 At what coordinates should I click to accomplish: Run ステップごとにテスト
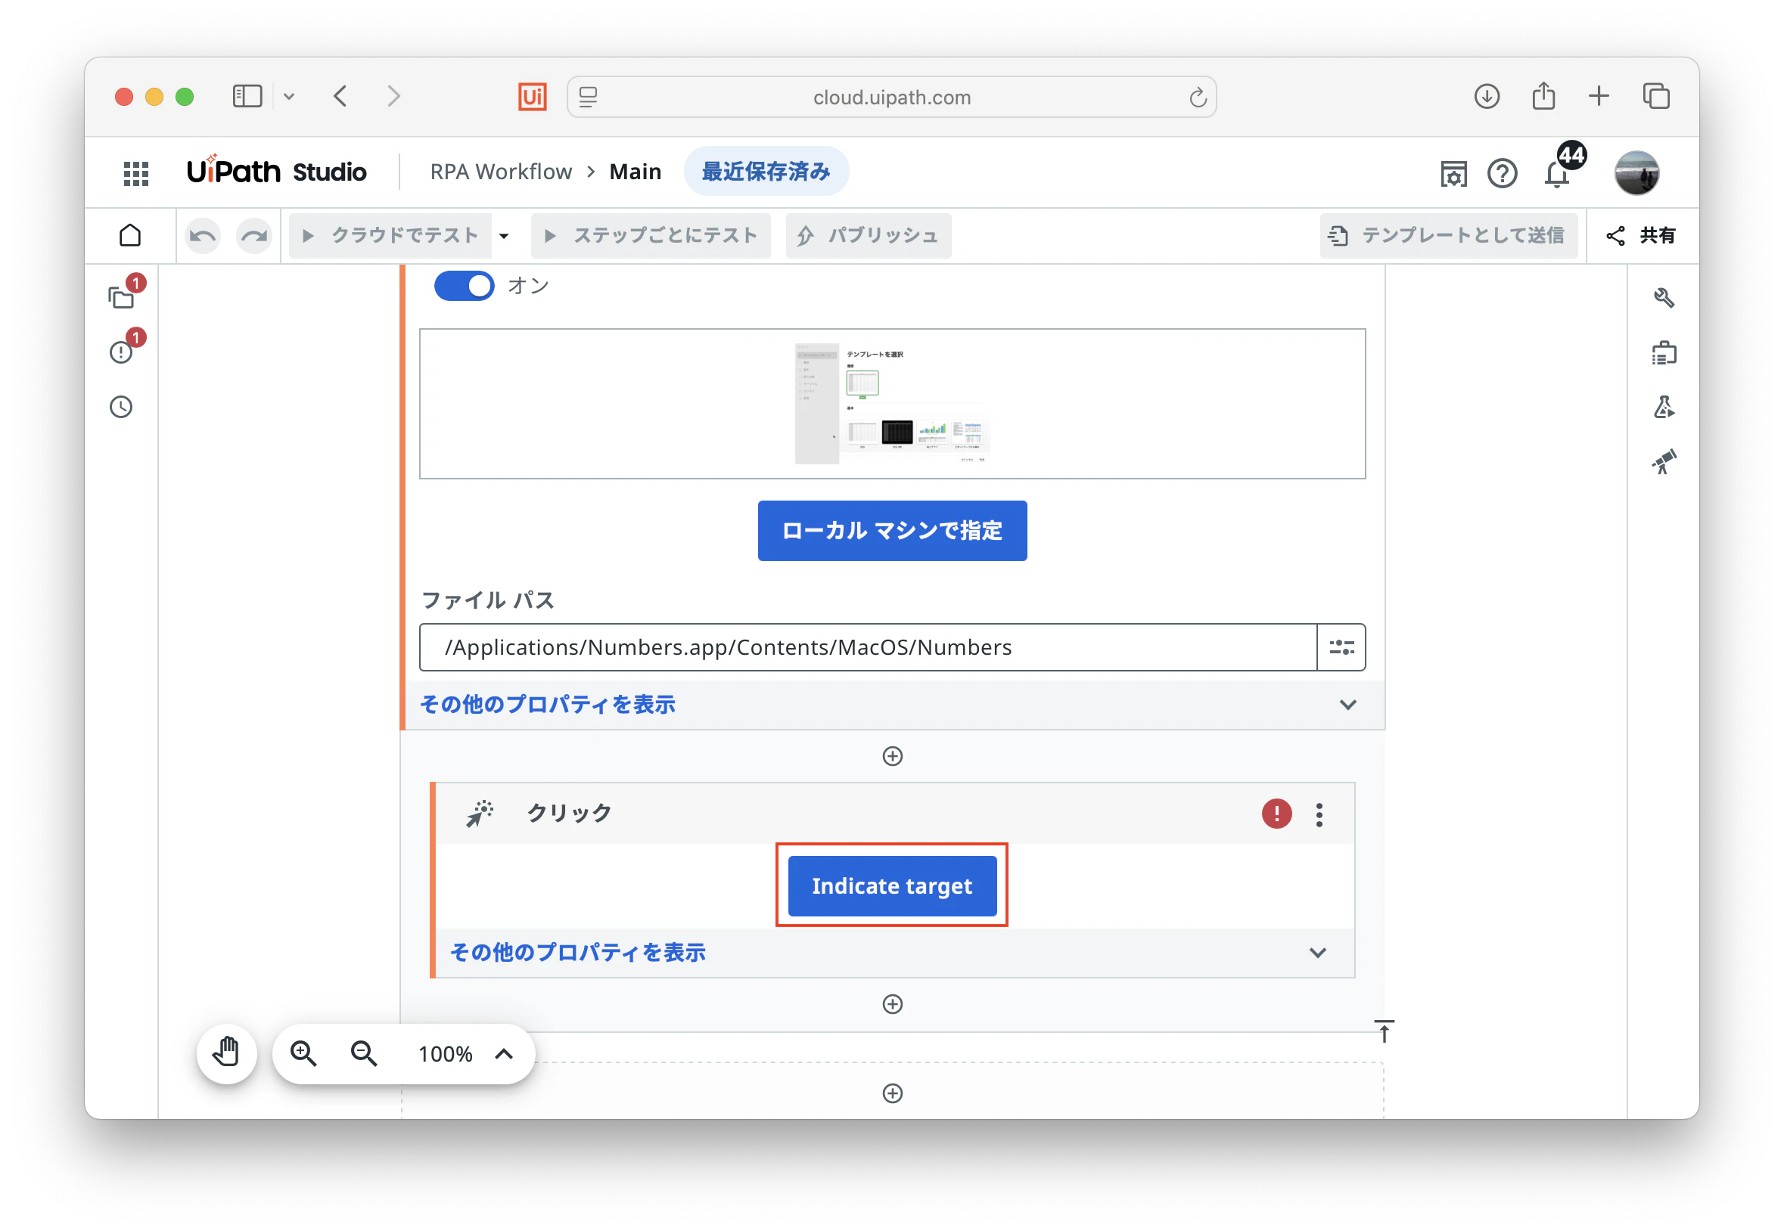pos(651,235)
